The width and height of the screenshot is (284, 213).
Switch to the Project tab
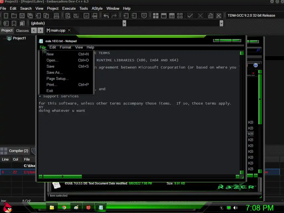coord(7,31)
